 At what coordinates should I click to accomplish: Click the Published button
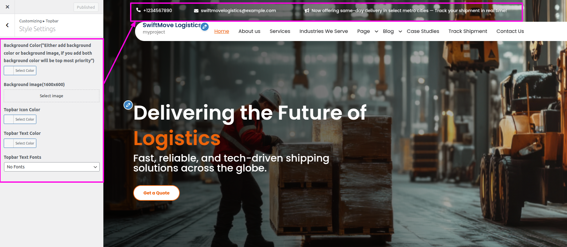pos(86,7)
